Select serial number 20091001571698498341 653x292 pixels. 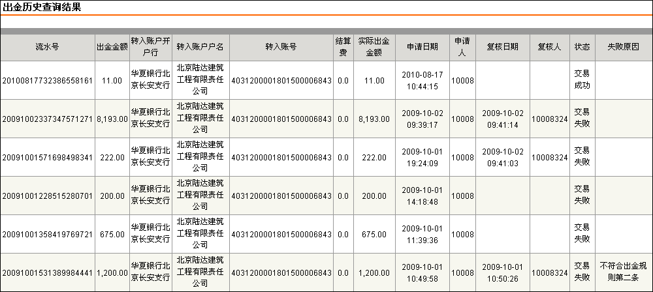coord(48,158)
